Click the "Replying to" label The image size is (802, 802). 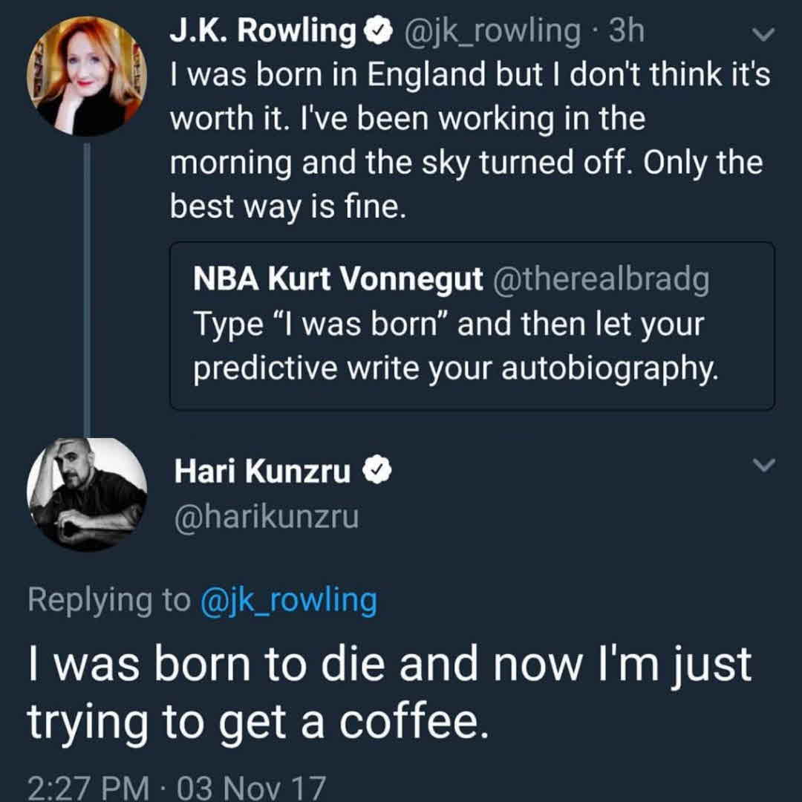(x=108, y=600)
